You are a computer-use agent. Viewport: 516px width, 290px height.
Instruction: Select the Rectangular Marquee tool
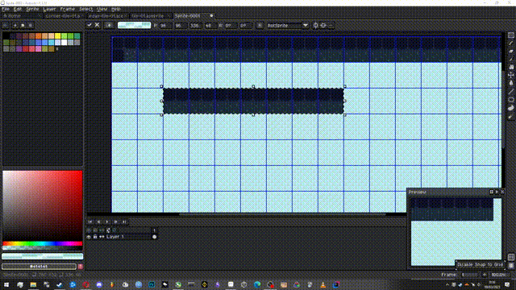pos(510,35)
